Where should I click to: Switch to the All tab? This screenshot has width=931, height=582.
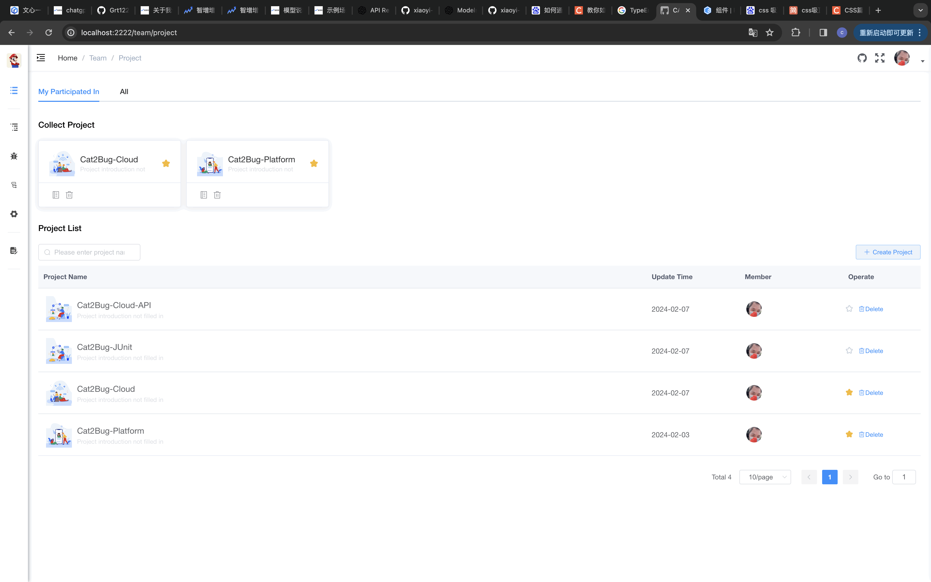(x=124, y=91)
